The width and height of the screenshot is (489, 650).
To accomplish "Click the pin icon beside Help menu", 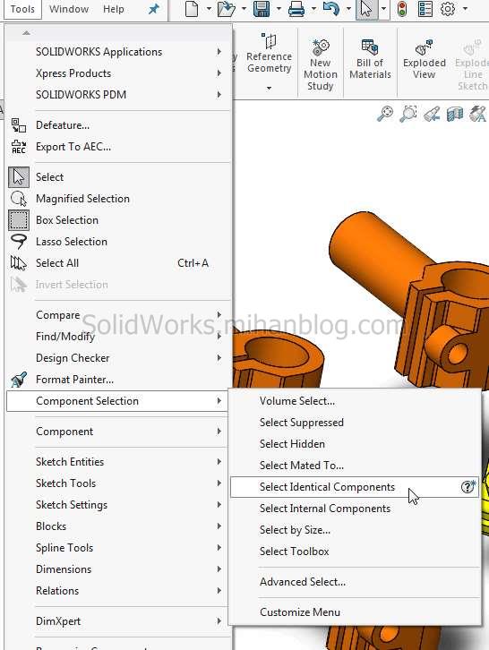I will (154, 9).
